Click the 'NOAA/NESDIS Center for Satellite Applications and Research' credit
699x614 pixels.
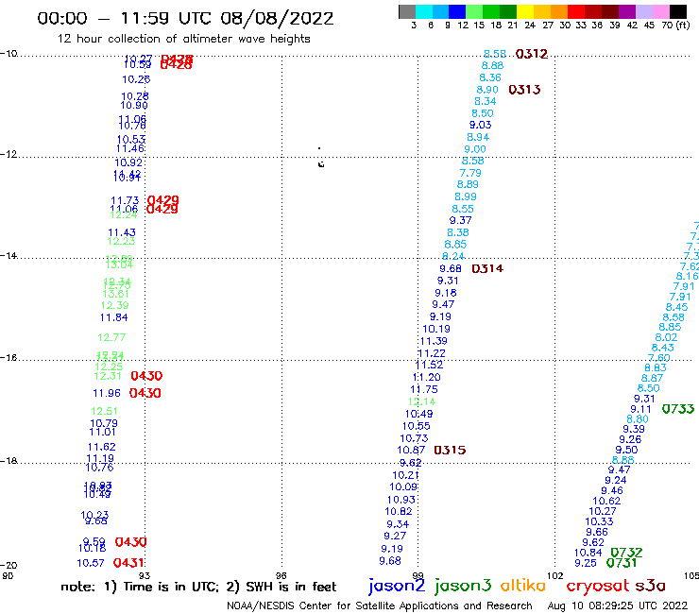coord(380,605)
